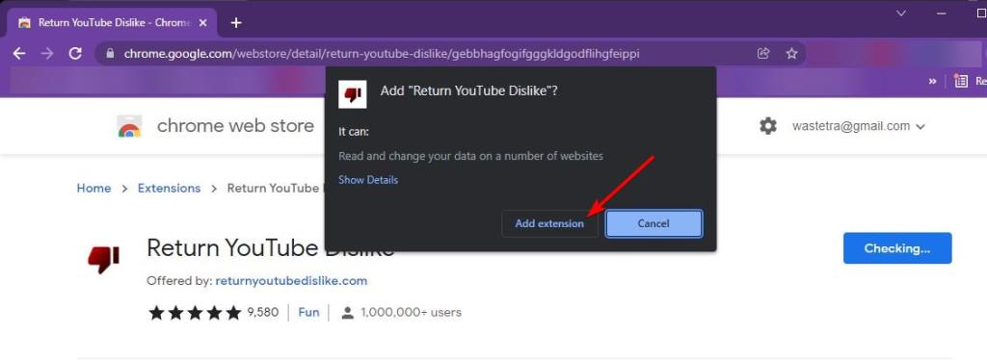987x360 pixels.
Task: Click the Reading list icon in bookmarks bar
Action: [961, 81]
